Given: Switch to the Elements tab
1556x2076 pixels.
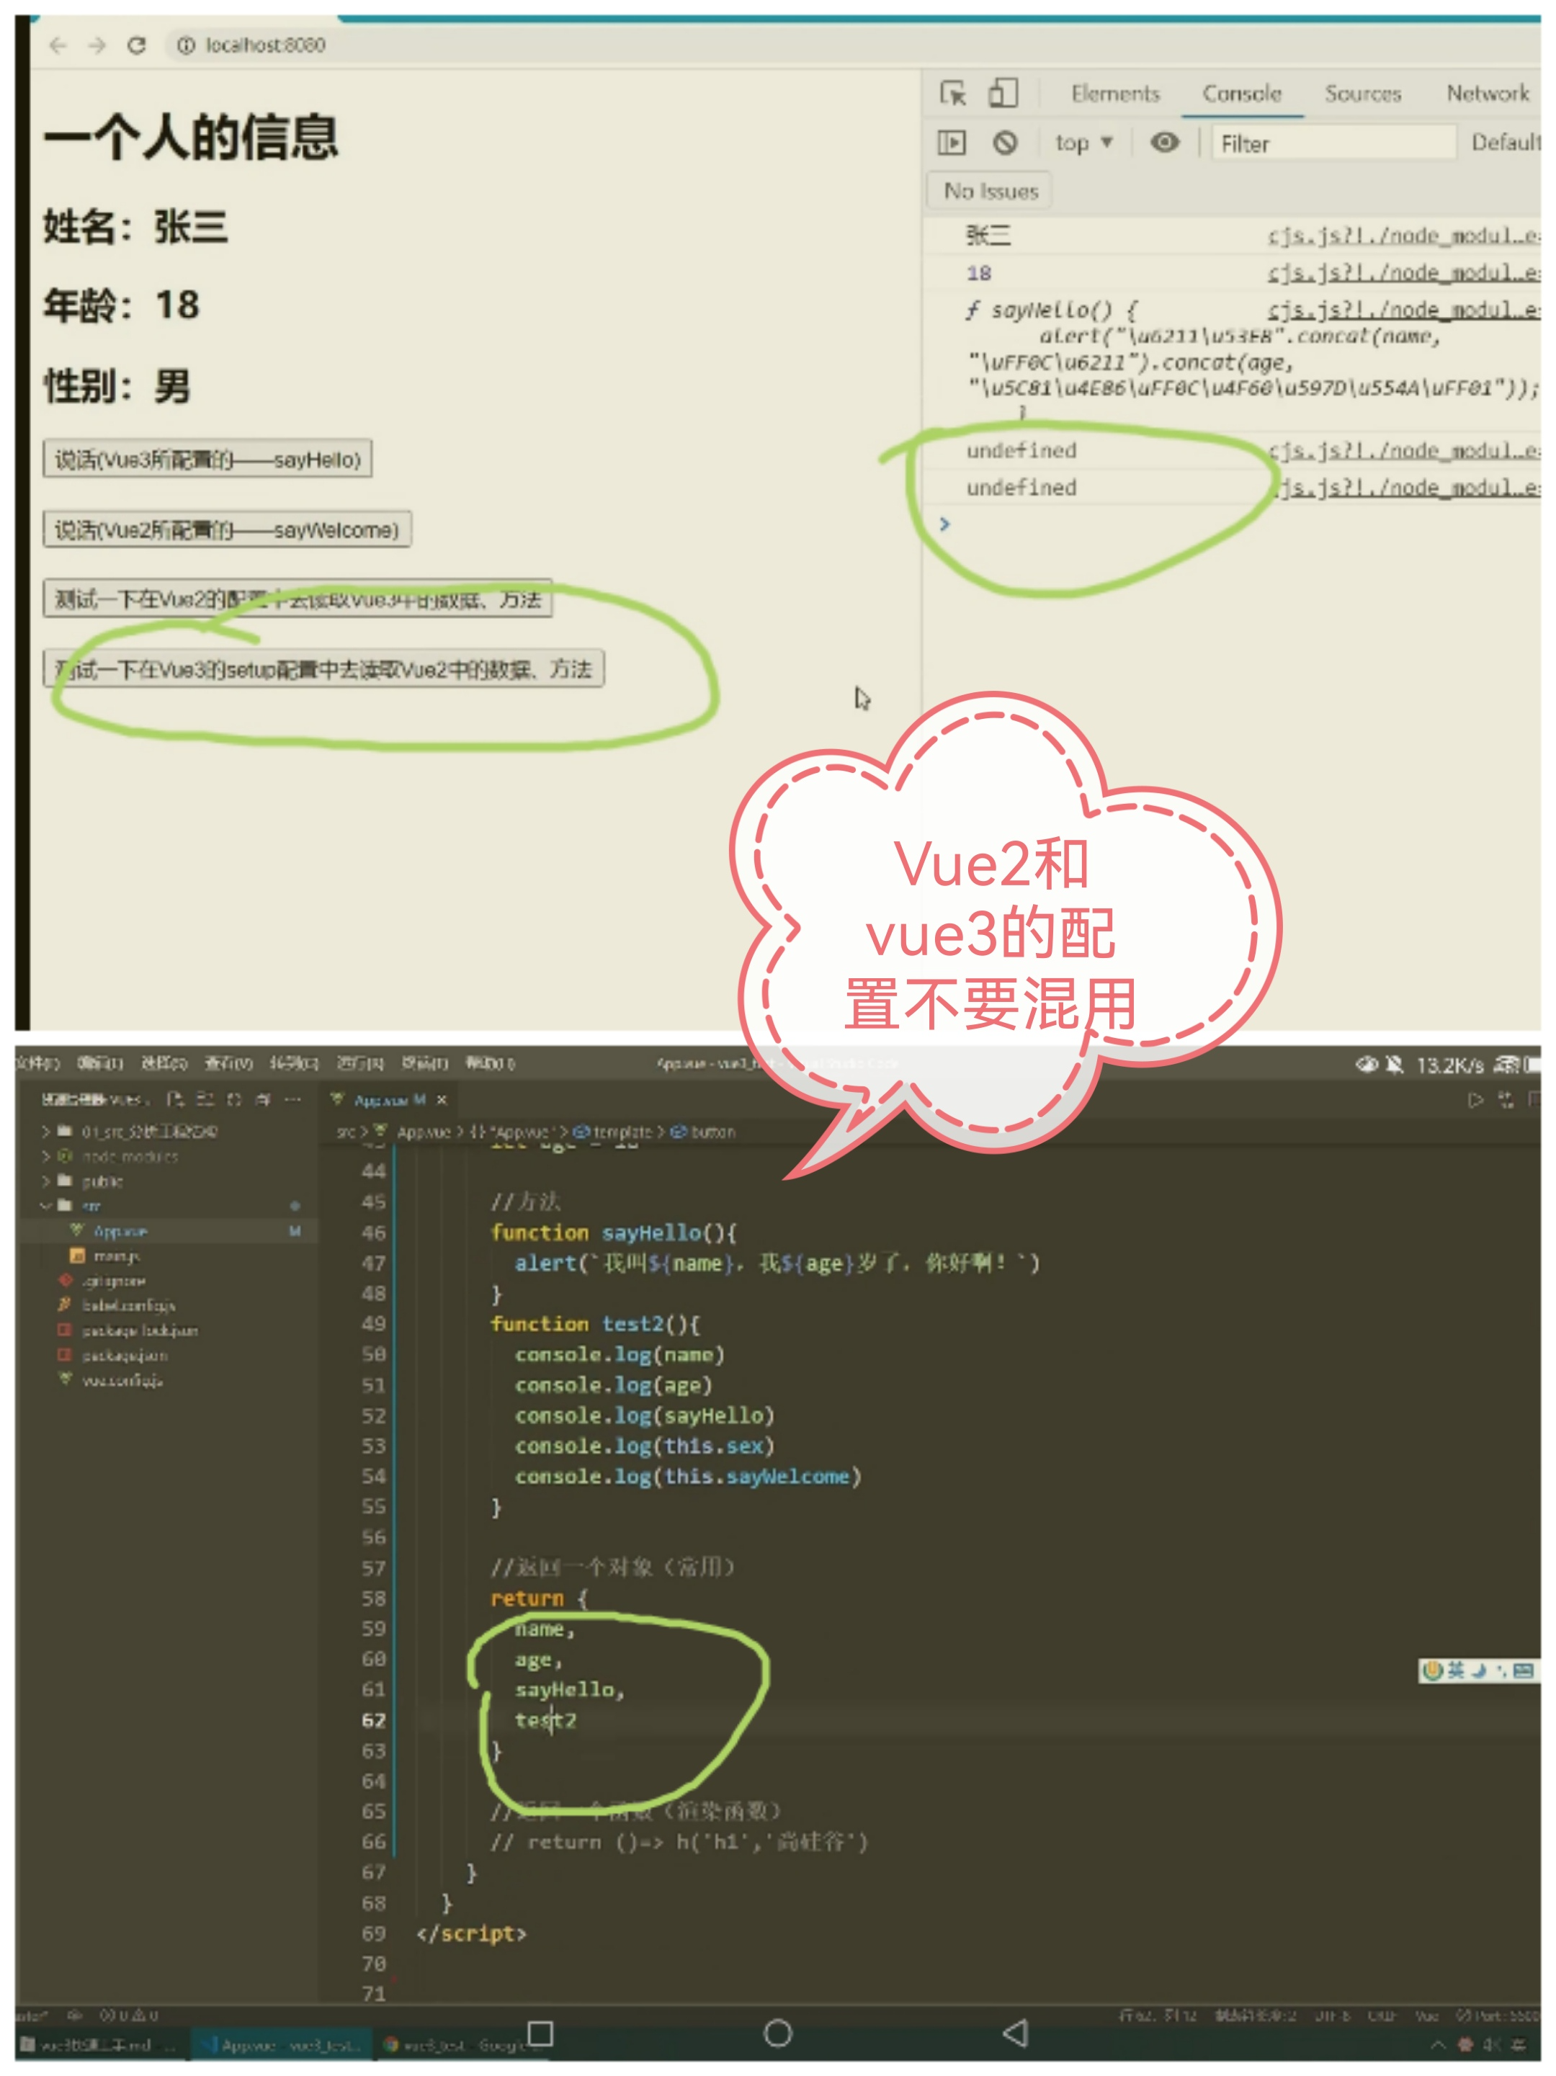Looking at the screenshot, I should 1115,93.
